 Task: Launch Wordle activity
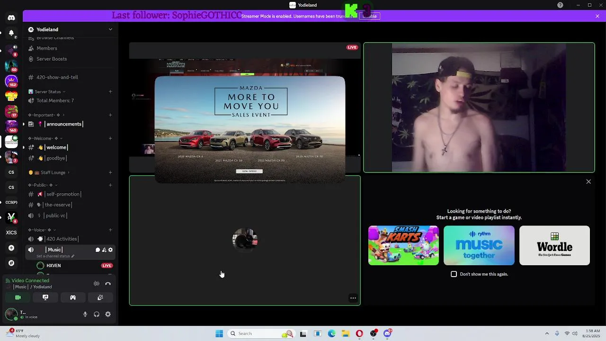tap(554, 245)
